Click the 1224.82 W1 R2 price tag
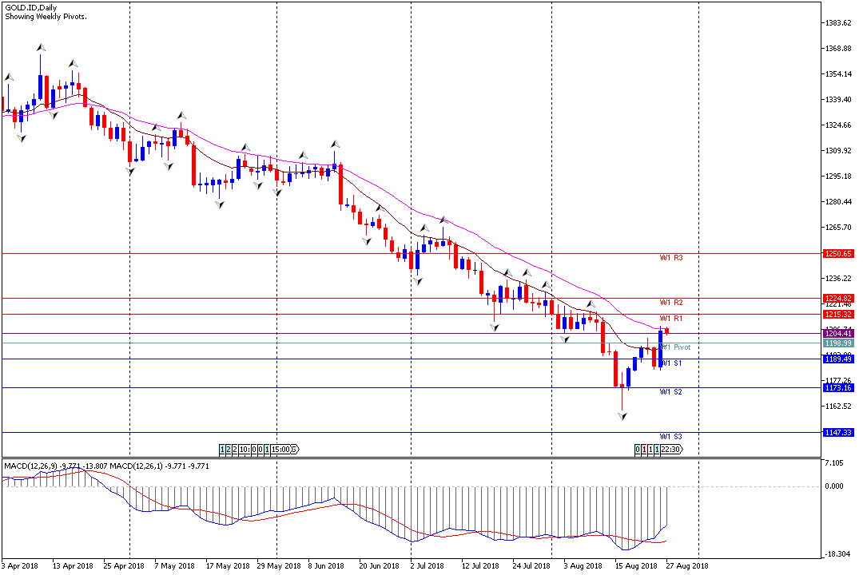Viewport: 863px width, 575px height. point(838,299)
